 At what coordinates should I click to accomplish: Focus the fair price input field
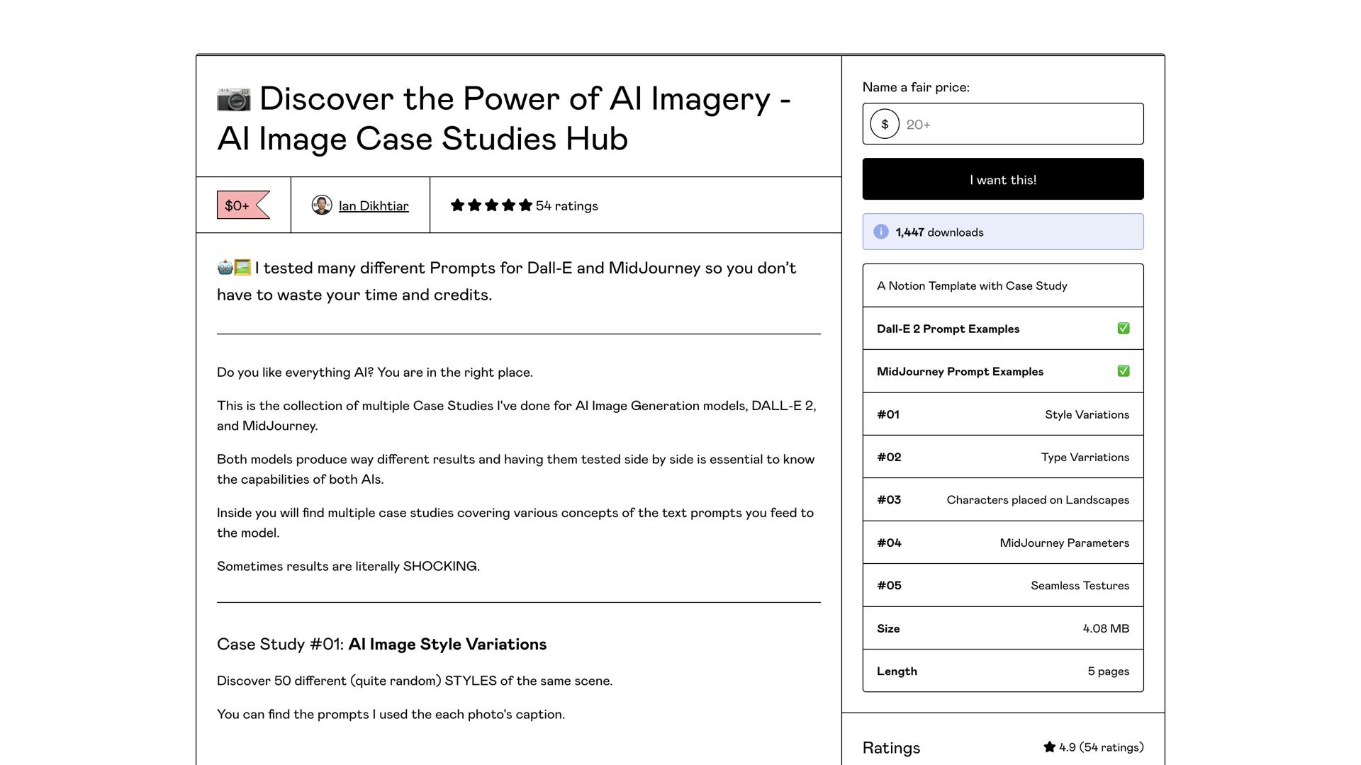click(1021, 125)
